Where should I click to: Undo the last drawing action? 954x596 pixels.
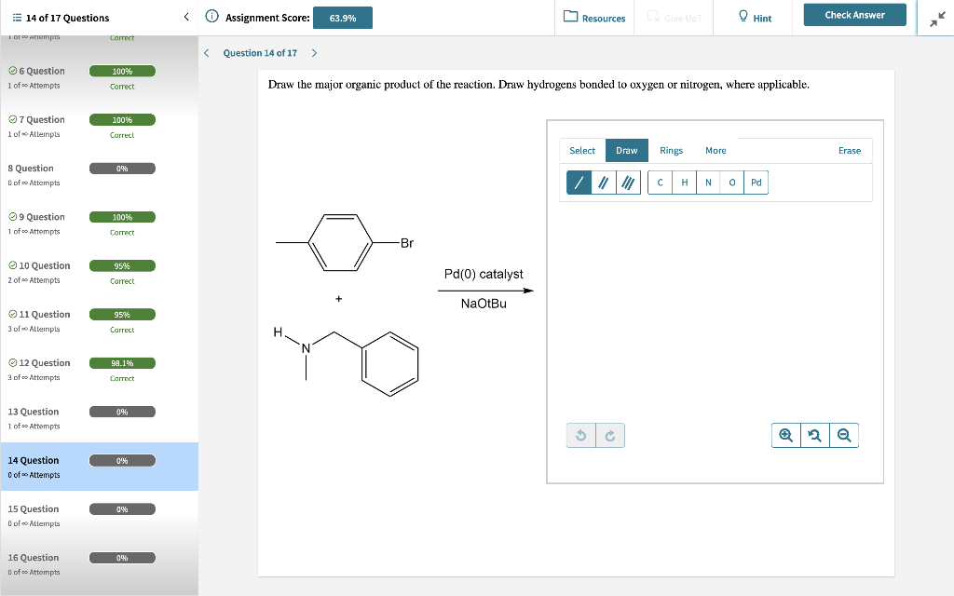(x=581, y=435)
